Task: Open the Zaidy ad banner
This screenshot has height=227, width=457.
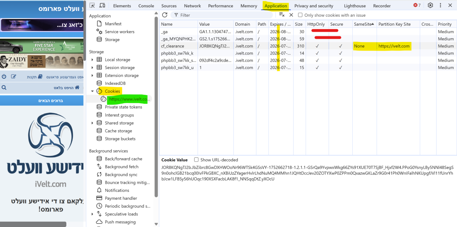Action: tap(42, 61)
